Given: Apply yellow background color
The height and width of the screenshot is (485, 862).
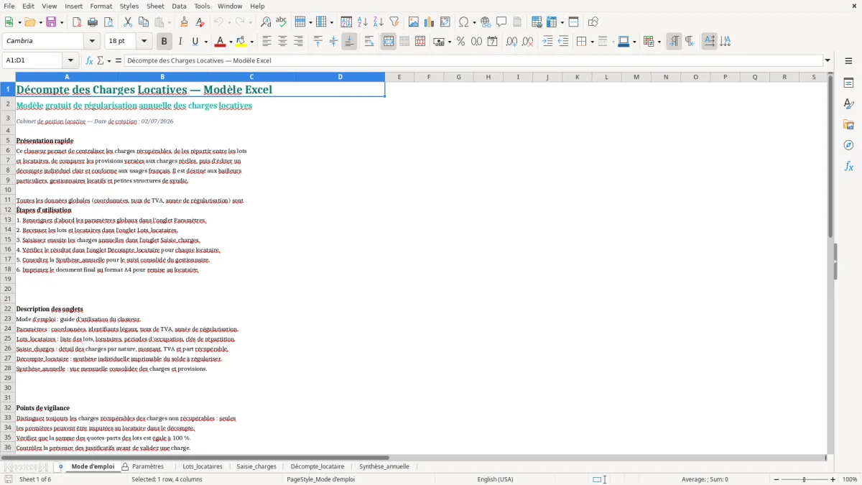Looking at the screenshot, I should point(241,42).
